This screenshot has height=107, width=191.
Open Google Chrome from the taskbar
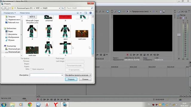click(30, 104)
